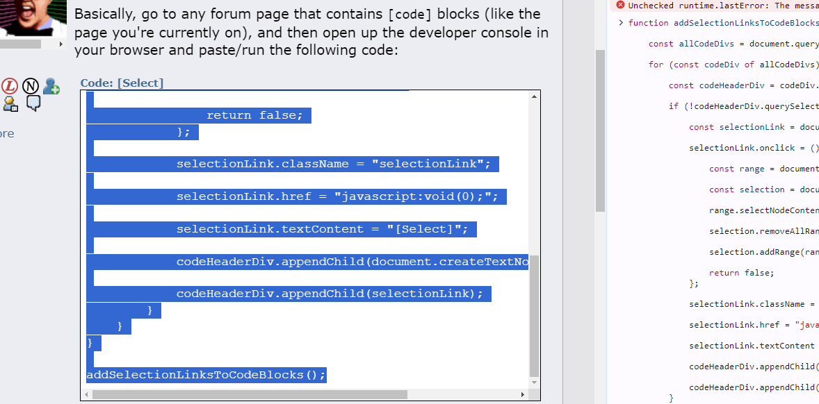Click the code block's vertical scrollbar thumb
The height and width of the screenshot is (404, 819).
tap(534, 323)
